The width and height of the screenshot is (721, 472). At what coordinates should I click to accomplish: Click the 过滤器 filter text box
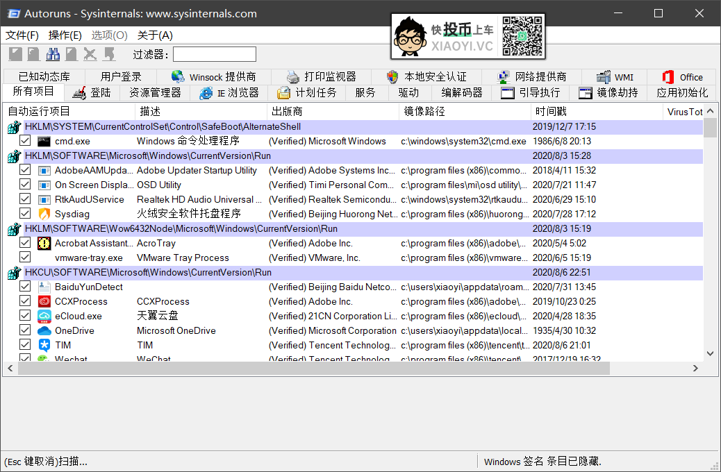(x=214, y=54)
